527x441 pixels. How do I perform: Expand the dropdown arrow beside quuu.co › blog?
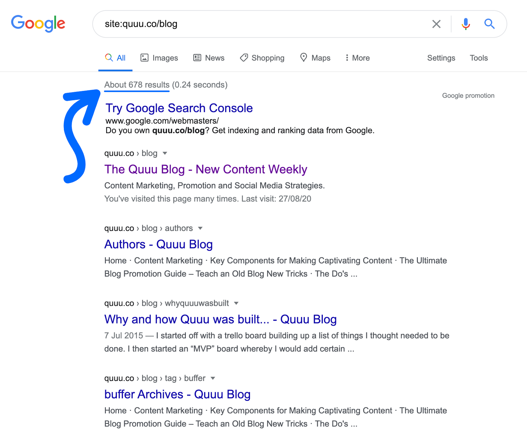(165, 153)
